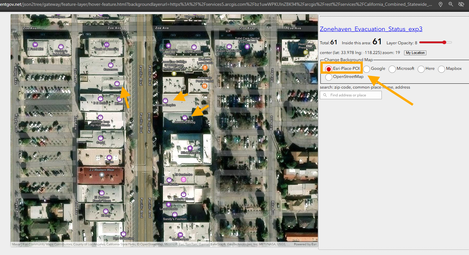Click the Don Collection store marker

[x=123, y=234]
